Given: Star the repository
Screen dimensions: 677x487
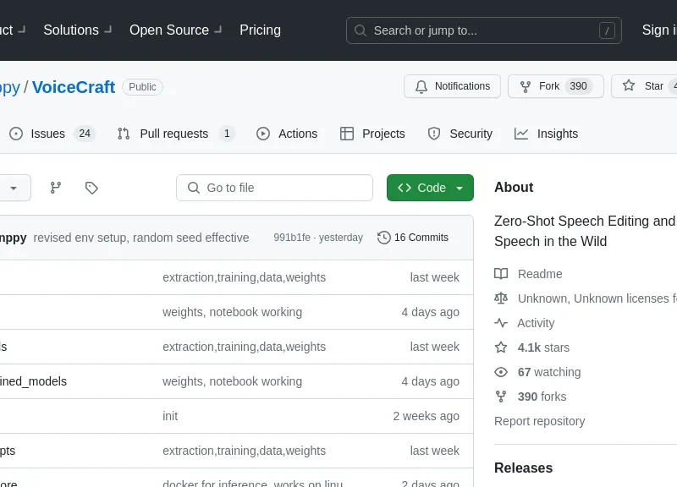Looking at the screenshot, I should 644,86.
